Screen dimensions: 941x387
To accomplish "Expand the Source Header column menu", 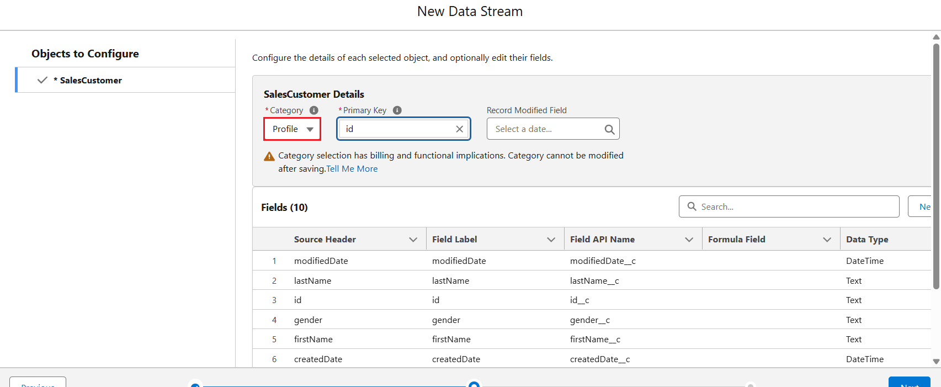I will 413,240.
